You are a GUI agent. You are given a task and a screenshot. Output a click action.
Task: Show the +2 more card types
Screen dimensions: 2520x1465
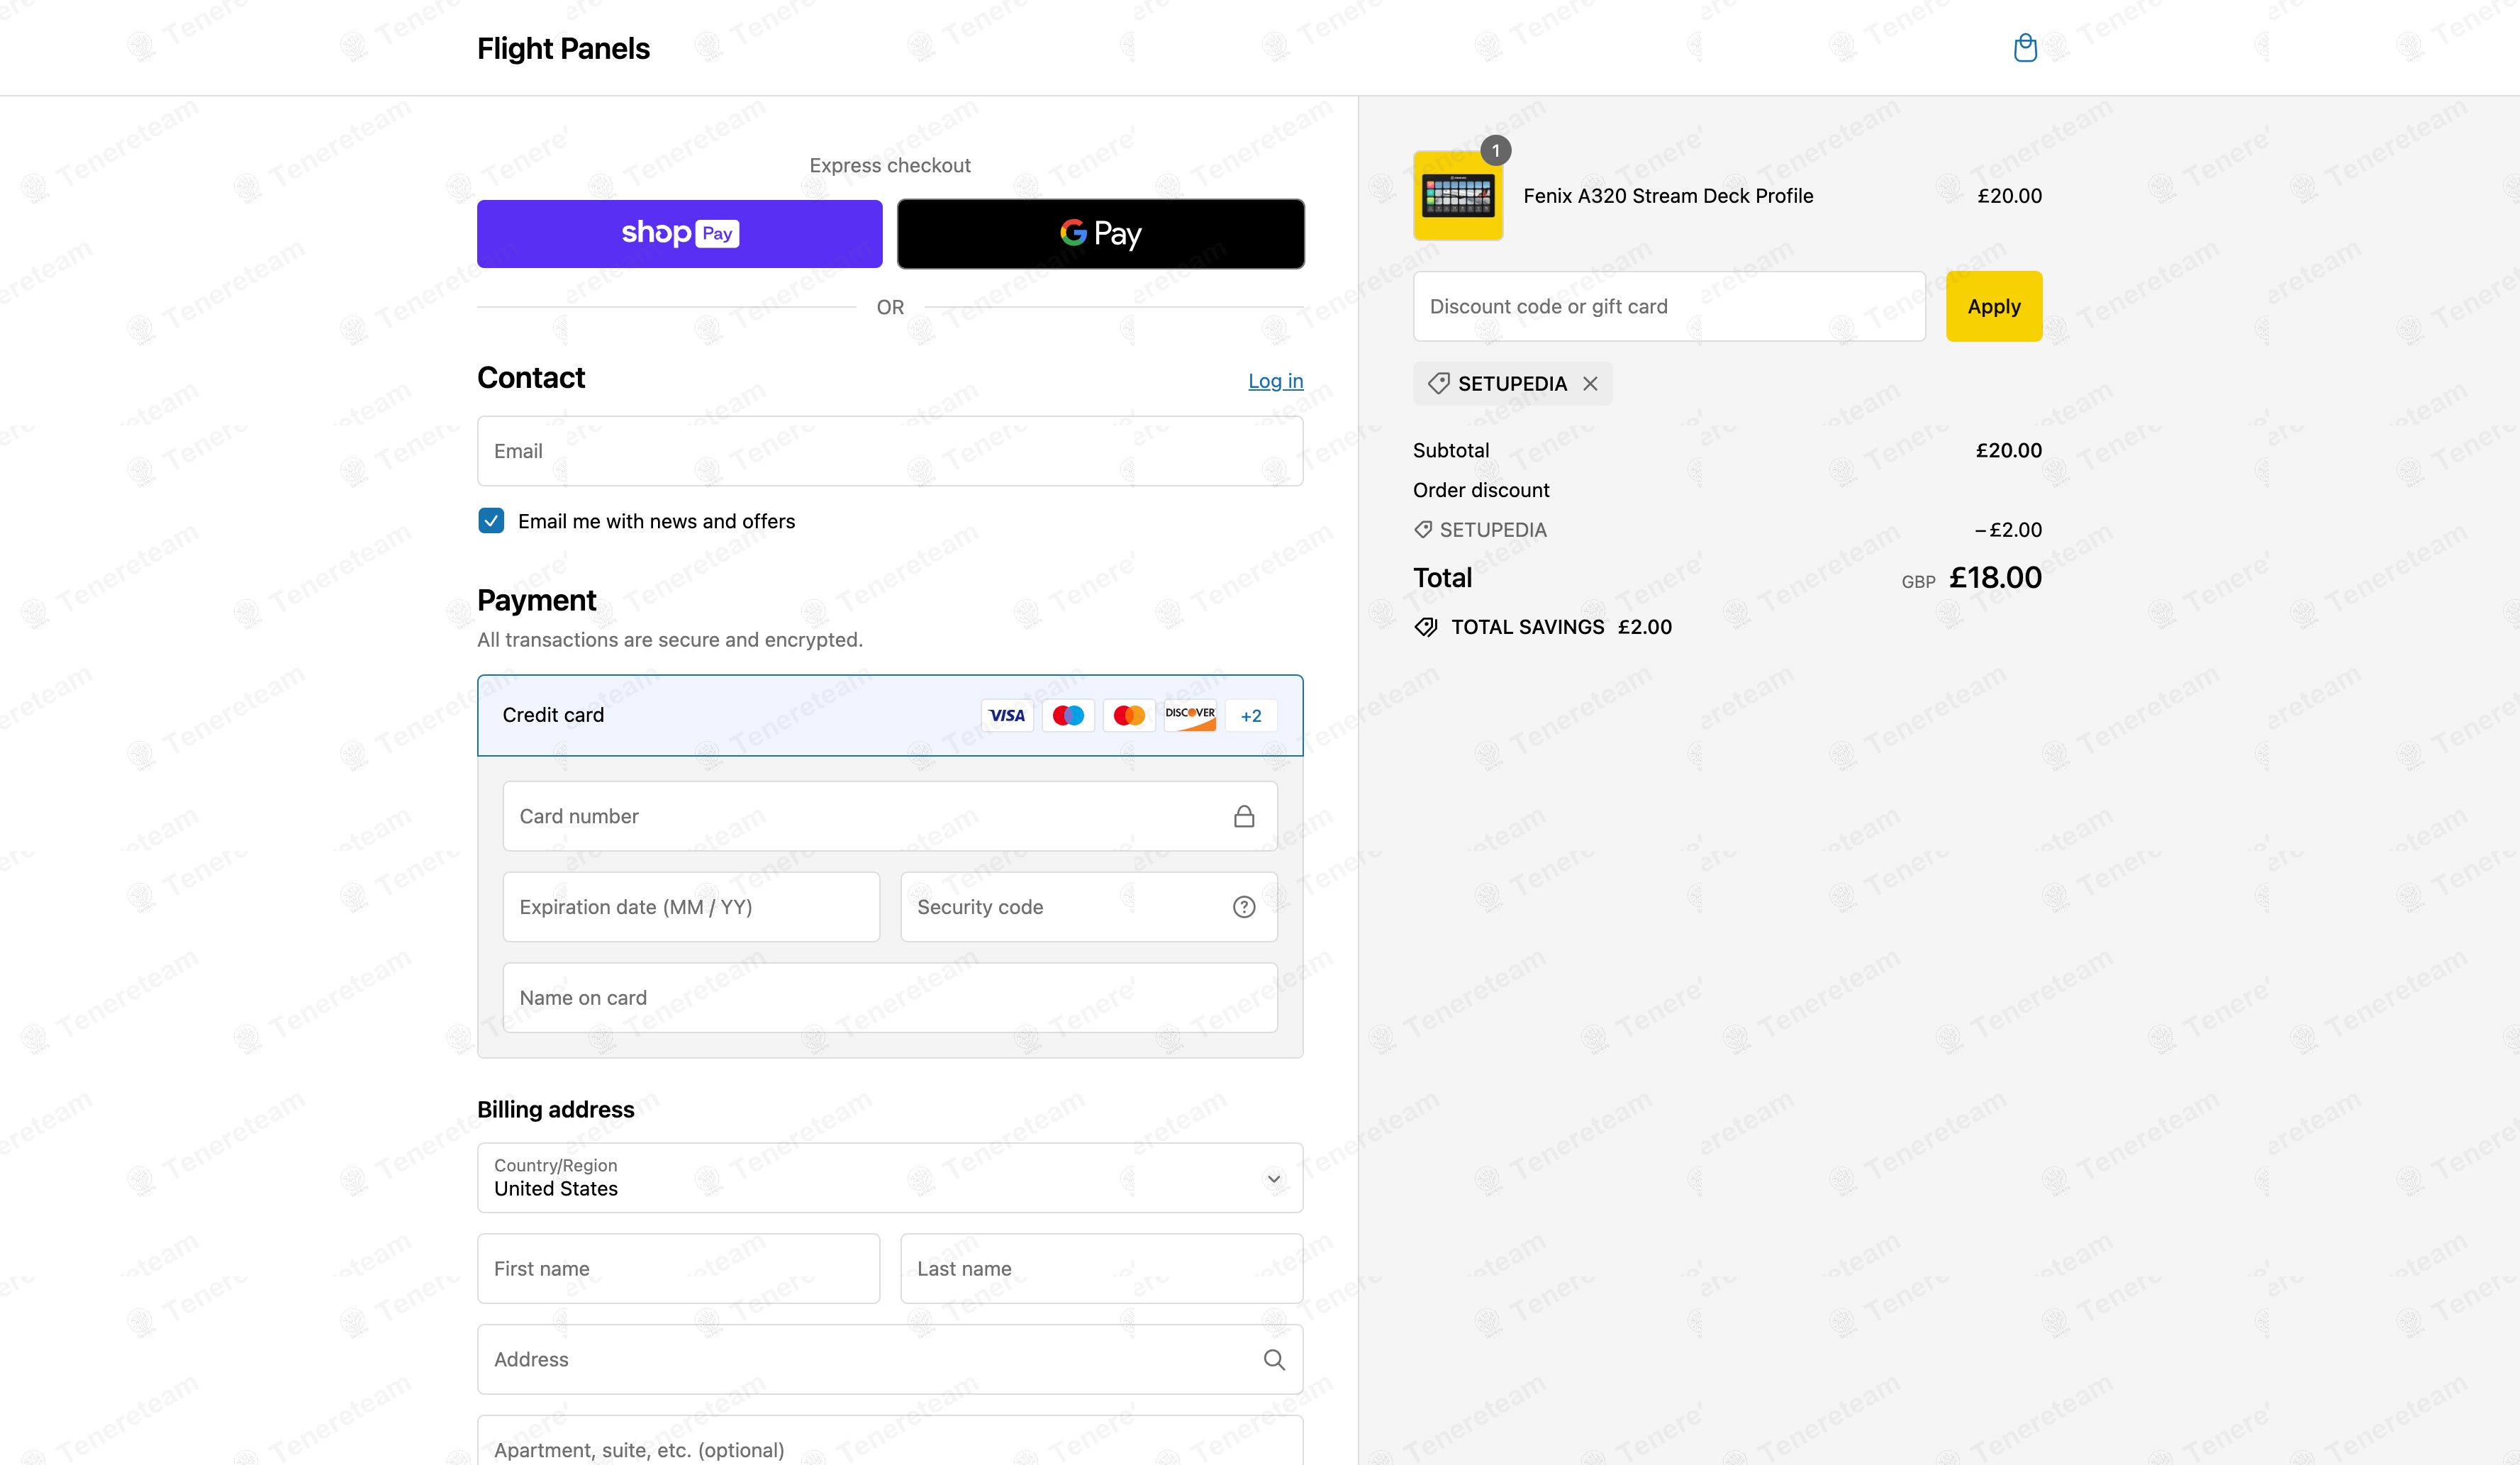tap(1250, 716)
